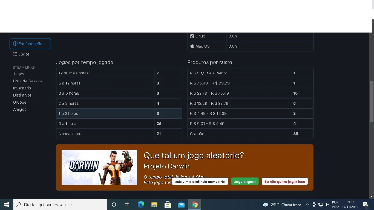
Task: Click the highlighted 1 a 2 horas row
Action: pos(119,113)
